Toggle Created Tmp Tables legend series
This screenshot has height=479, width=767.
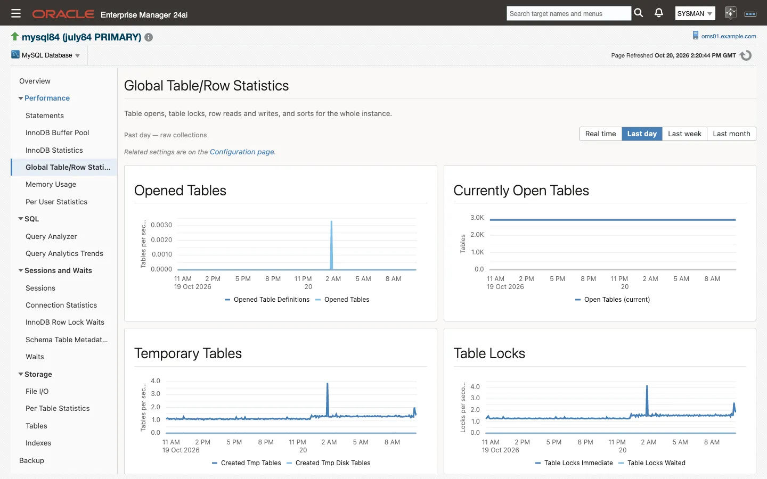coord(246,463)
